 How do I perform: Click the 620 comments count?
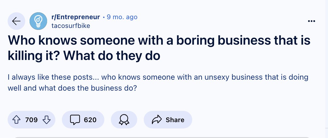click(90, 120)
